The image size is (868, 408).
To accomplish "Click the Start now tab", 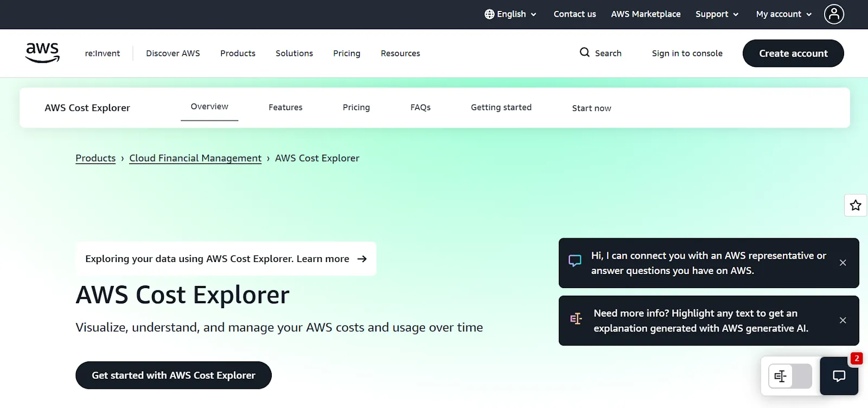I will pos(591,108).
